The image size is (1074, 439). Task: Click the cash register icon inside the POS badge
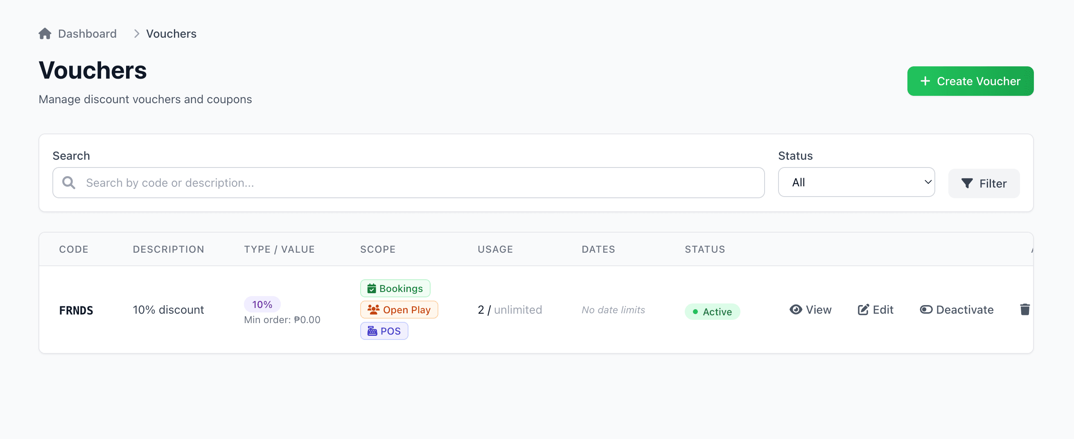(x=372, y=330)
